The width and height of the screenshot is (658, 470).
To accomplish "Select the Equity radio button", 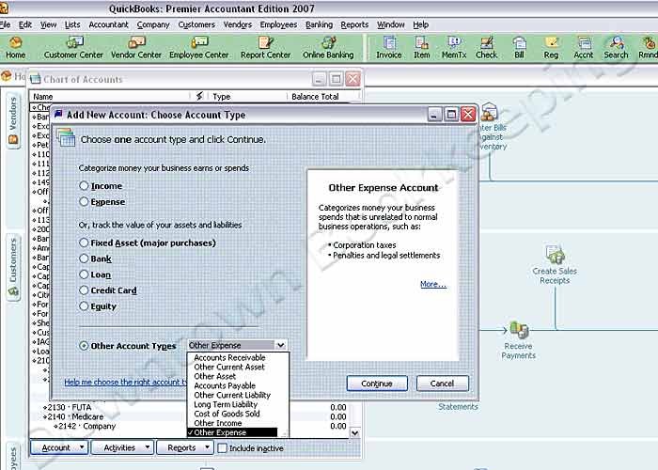I will [84, 305].
